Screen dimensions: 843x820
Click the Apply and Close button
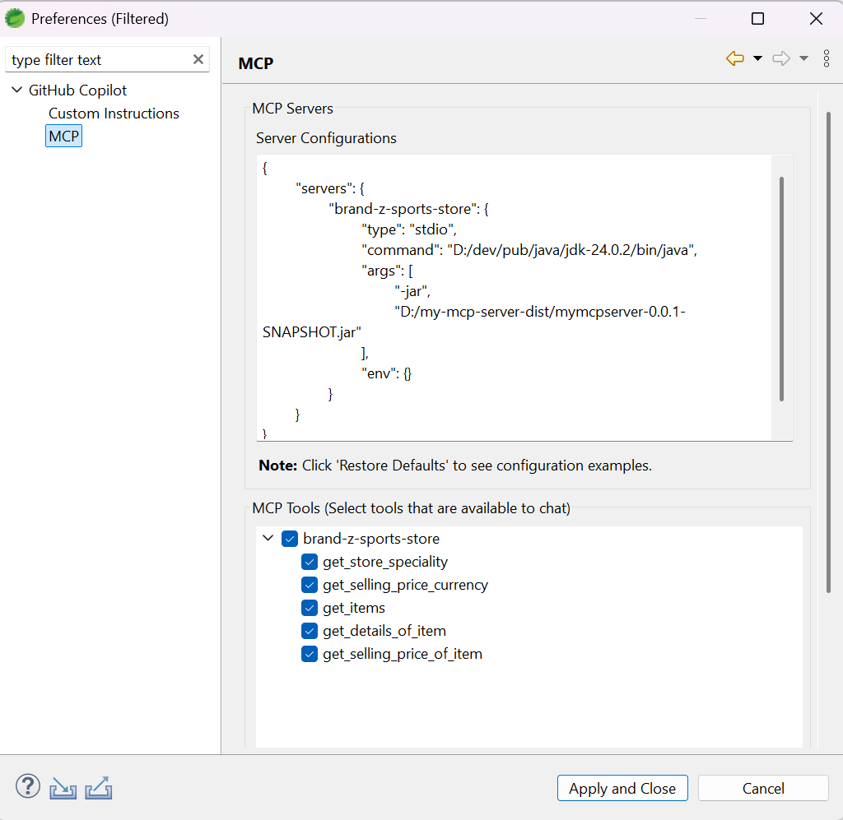tap(622, 788)
